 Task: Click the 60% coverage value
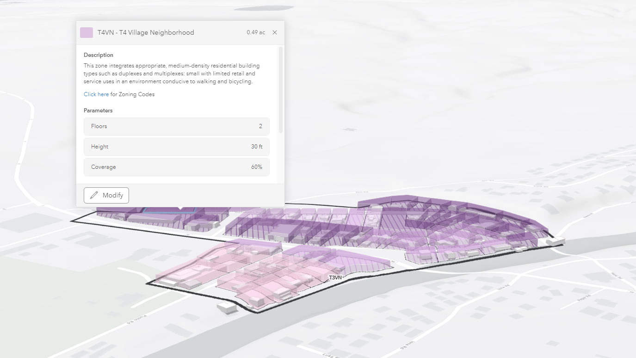pos(257,167)
